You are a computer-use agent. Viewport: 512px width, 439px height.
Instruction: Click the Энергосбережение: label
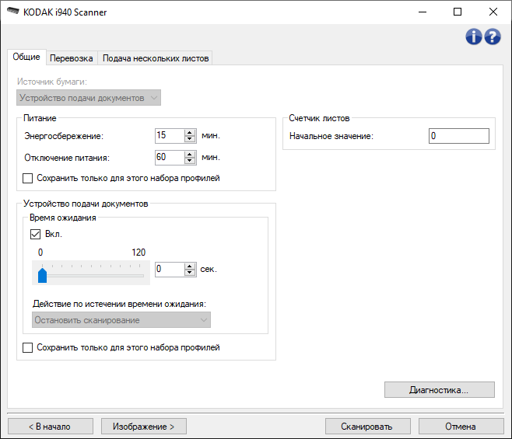[64, 136]
